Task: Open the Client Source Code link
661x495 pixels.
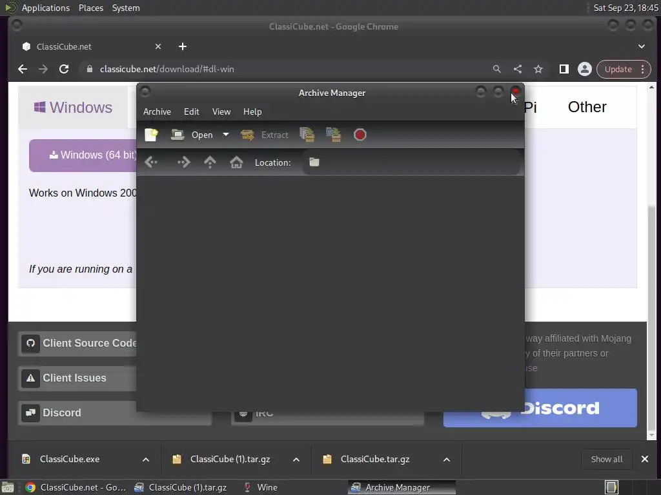Action: (78, 343)
